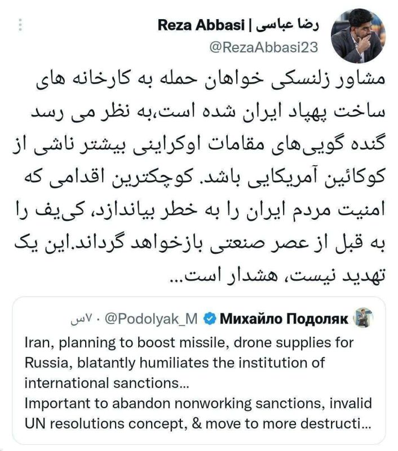The height and width of the screenshot is (451, 398).
Task: Click the blue verified badge
Action: [x=209, y=320]
